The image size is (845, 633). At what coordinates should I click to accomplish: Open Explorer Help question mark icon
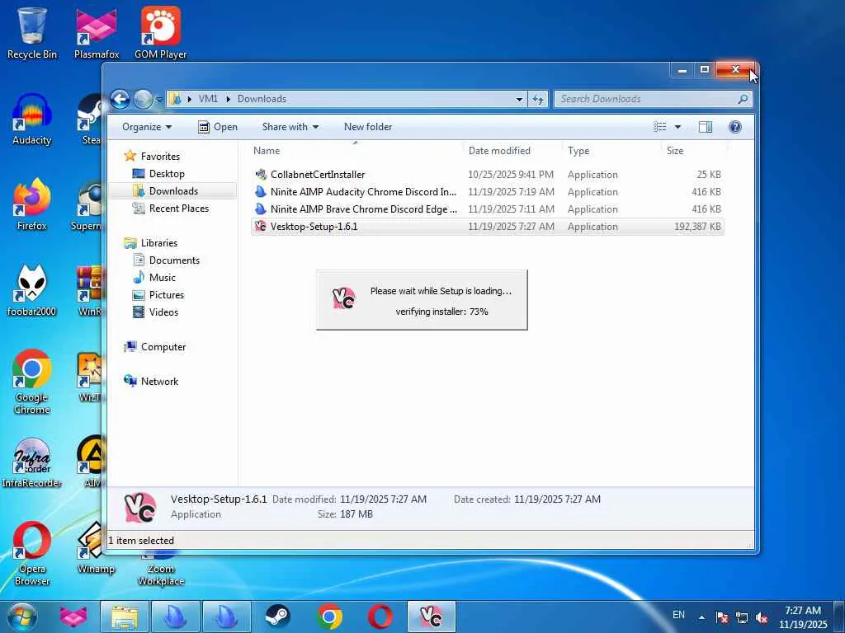point(735,126)
